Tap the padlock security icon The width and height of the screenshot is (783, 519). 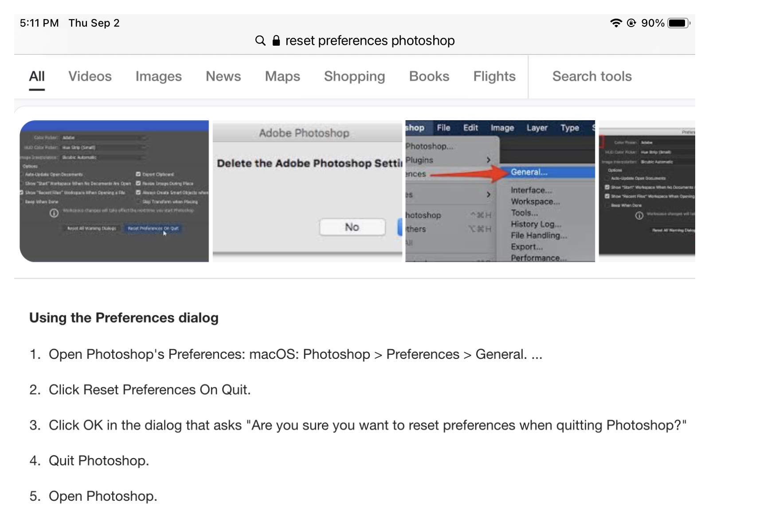[276, 41]
